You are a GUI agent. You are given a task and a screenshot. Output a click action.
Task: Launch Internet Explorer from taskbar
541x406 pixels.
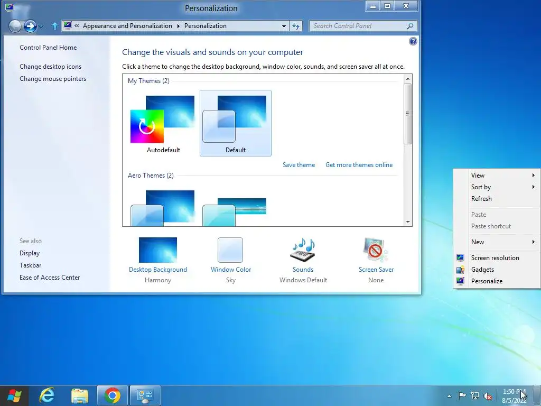point(47,395)
